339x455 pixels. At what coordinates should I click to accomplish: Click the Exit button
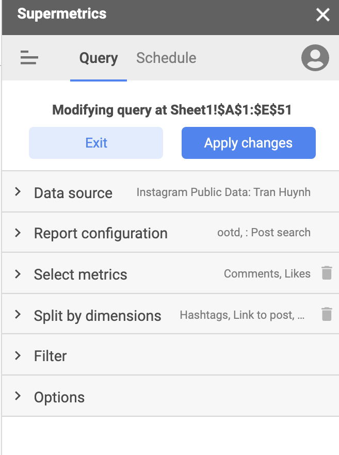click(96, 143)
